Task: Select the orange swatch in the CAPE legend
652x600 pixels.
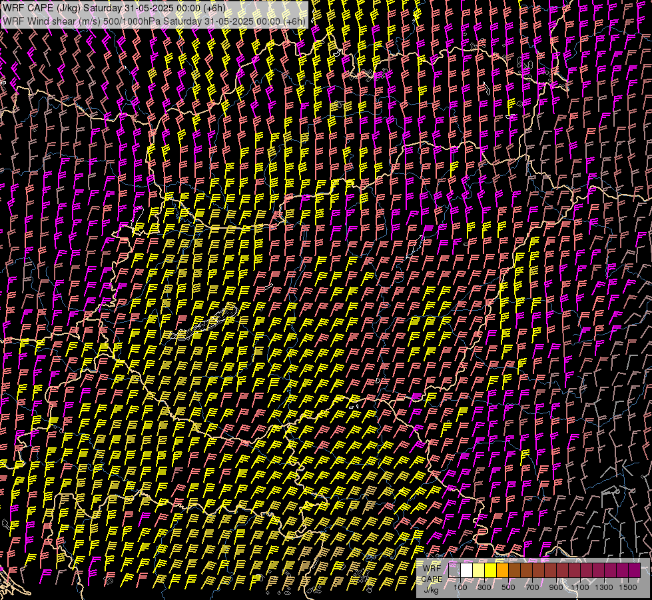Action: 502,570
